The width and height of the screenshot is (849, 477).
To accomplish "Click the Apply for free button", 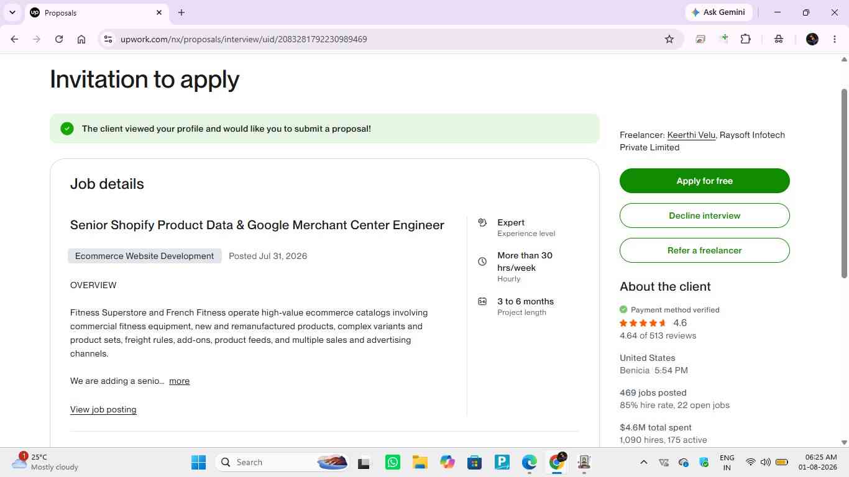I will coord(705,181).
